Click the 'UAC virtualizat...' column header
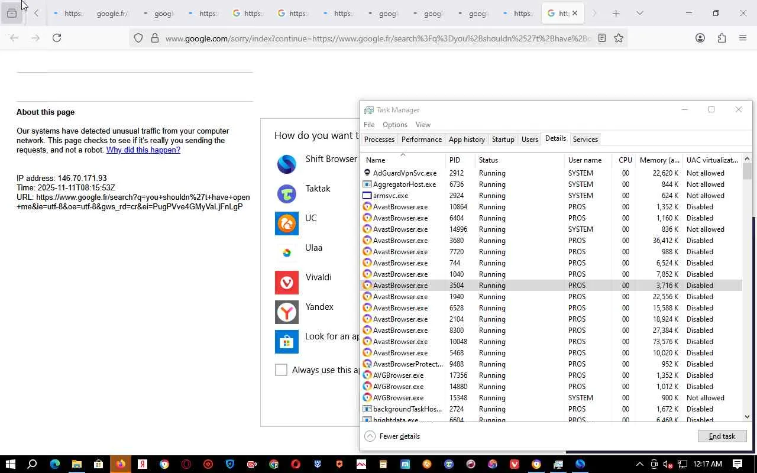Viewport: 757px width, 473px height. point(712,160)
